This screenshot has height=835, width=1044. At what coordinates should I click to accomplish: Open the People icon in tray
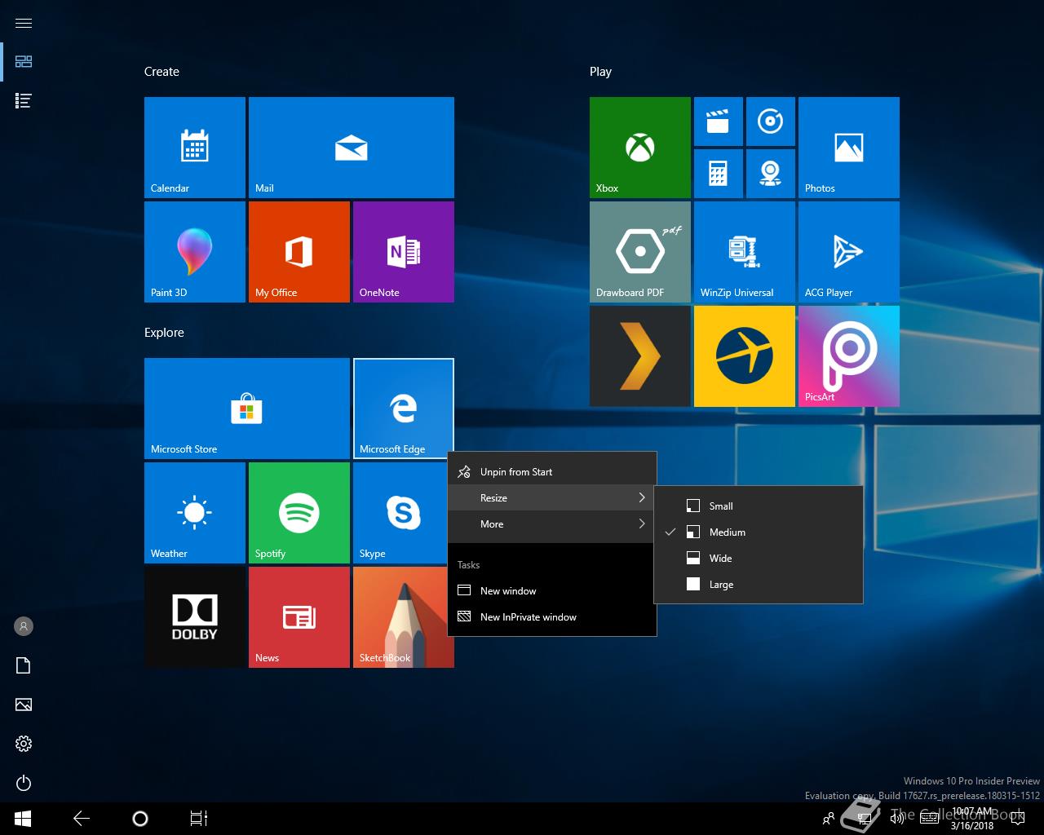(x=829, y=819)
